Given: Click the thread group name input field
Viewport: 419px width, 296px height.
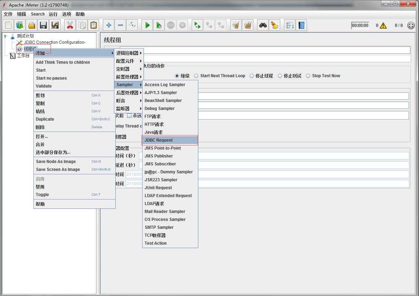Looking at the screenshot, I should 265,50.
